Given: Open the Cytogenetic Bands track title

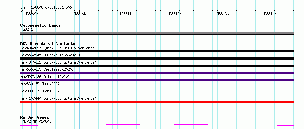Looking at the screenshot, I should point(41,25).
